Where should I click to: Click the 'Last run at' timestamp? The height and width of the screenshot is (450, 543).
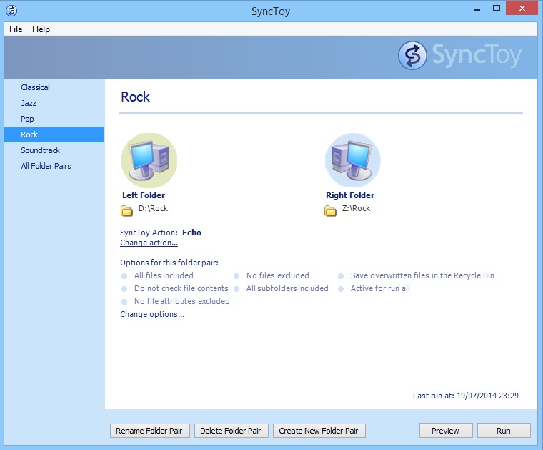click(465, 396)
